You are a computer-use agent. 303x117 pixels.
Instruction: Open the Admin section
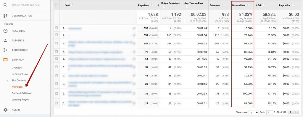pyautogui.click(x=16, y=110)
